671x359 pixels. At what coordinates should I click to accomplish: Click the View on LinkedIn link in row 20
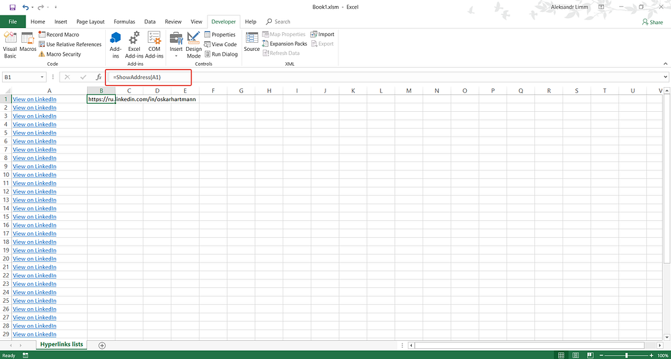click(35, 259)
